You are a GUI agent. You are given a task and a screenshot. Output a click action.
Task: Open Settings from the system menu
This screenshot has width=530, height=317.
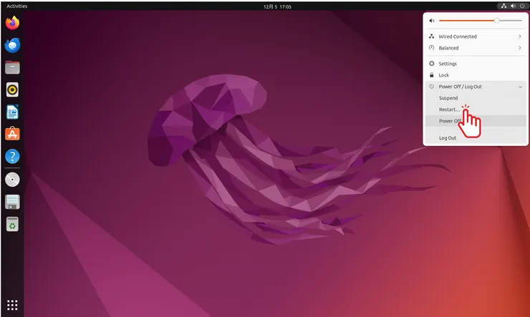448,64
